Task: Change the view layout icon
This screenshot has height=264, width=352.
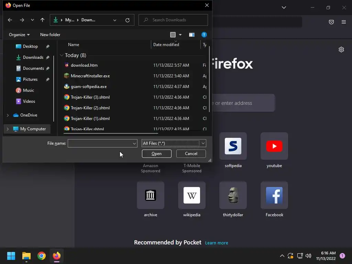Action: pyautogui.click(x=173, y=35)
